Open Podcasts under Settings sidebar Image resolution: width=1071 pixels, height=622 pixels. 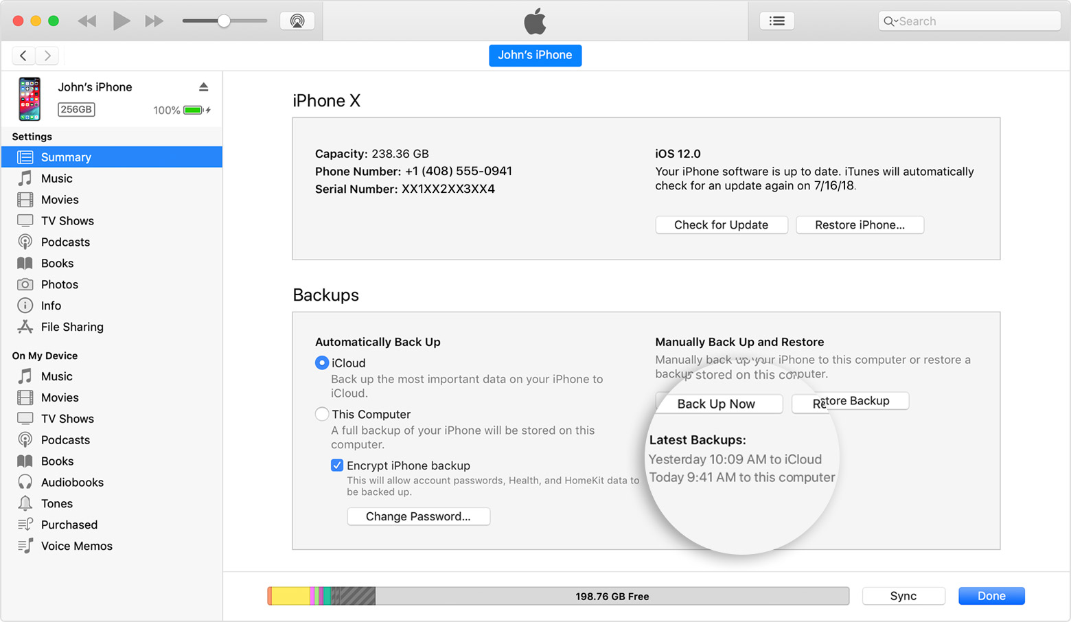(x=65, y=242)
